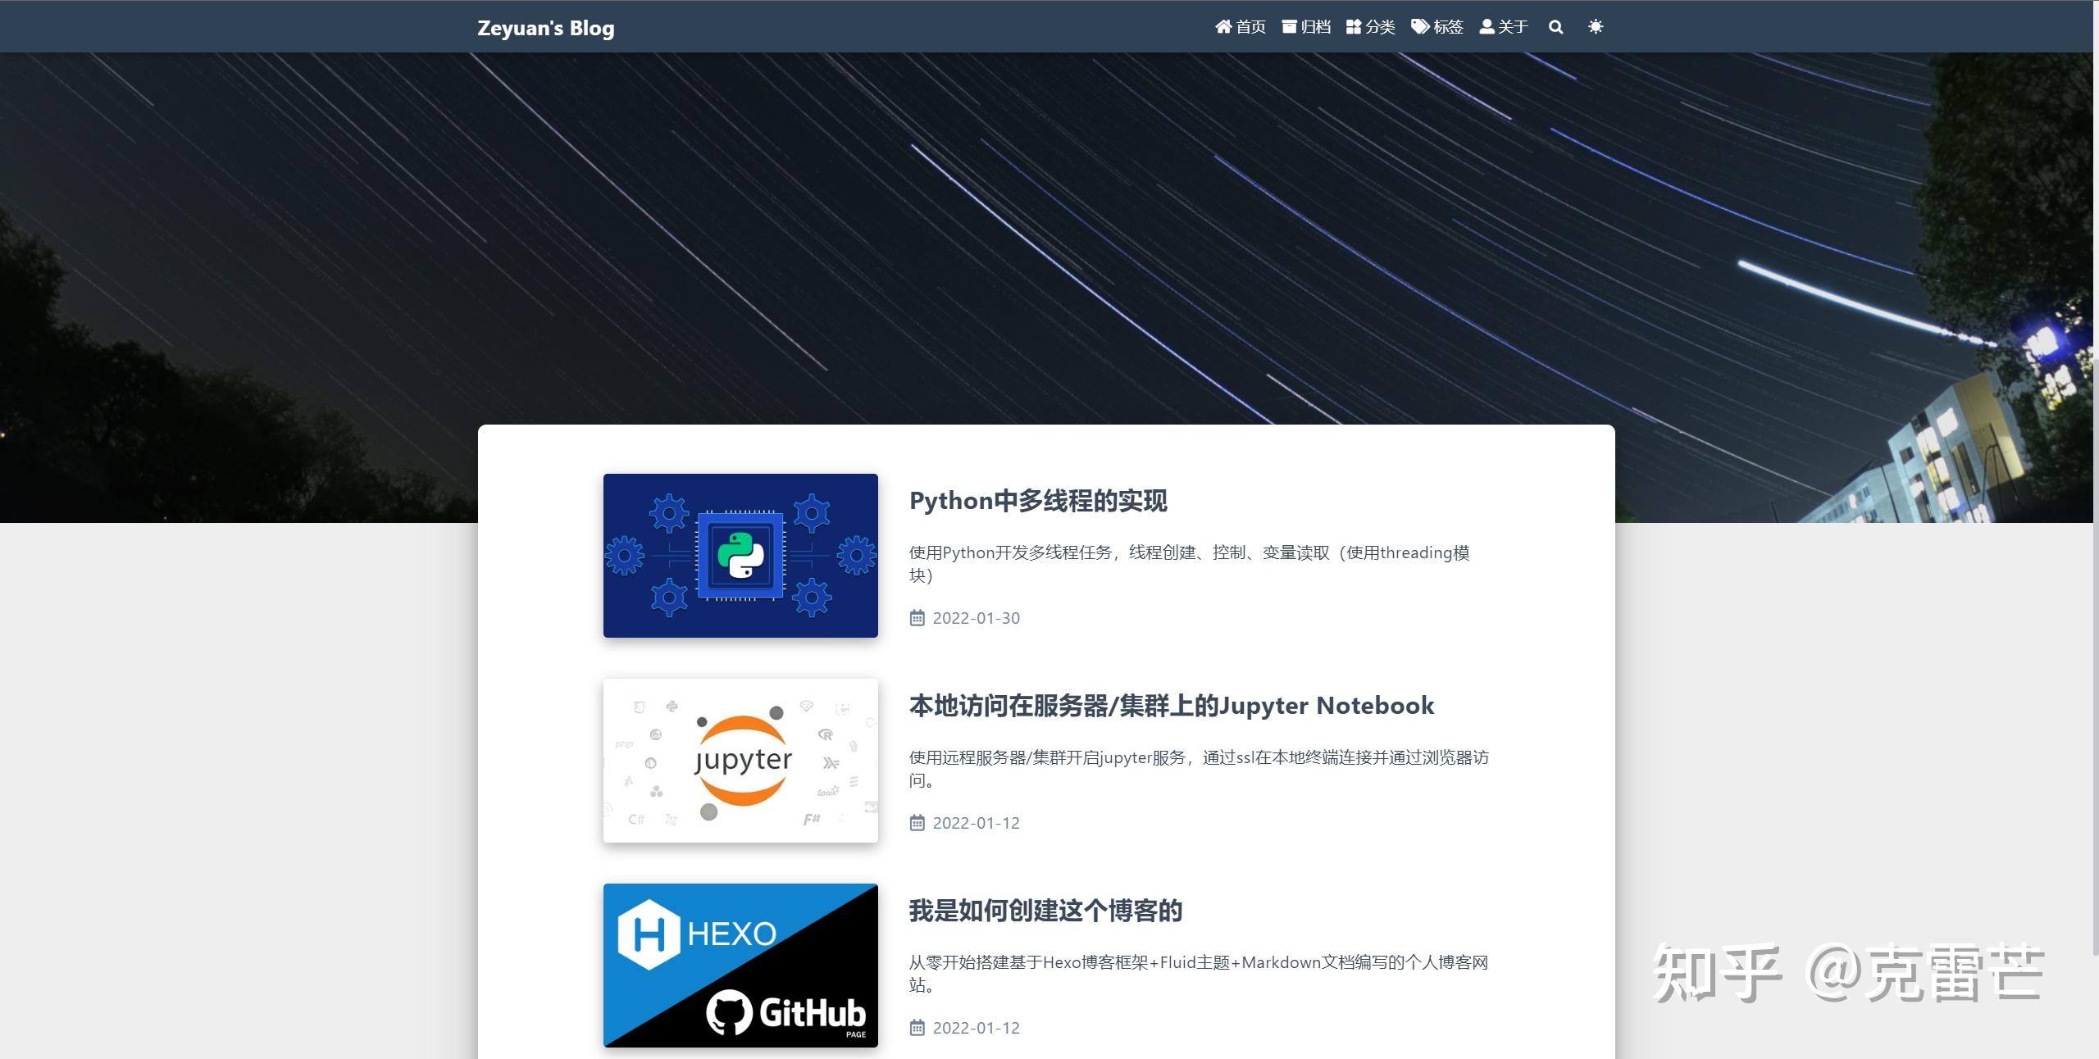Click the calendar icon next to 2022-01-30
The height and width of the screenshot is (1059, 2099).
point(917,617)
